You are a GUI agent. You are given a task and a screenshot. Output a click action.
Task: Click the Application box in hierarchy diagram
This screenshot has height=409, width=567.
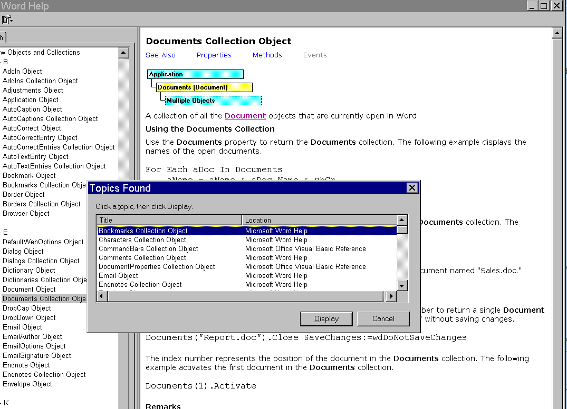(195, 74)
